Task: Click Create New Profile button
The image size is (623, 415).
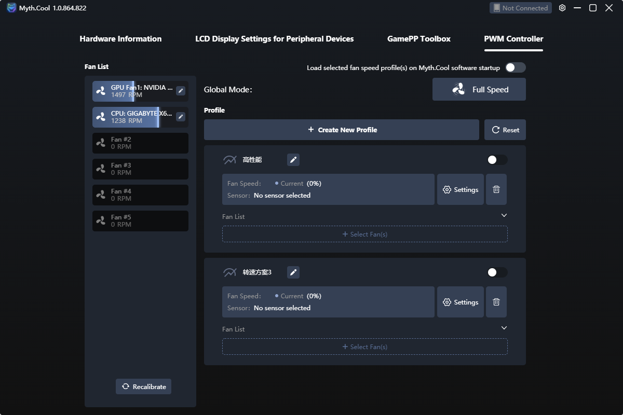Action: [342, 130]
